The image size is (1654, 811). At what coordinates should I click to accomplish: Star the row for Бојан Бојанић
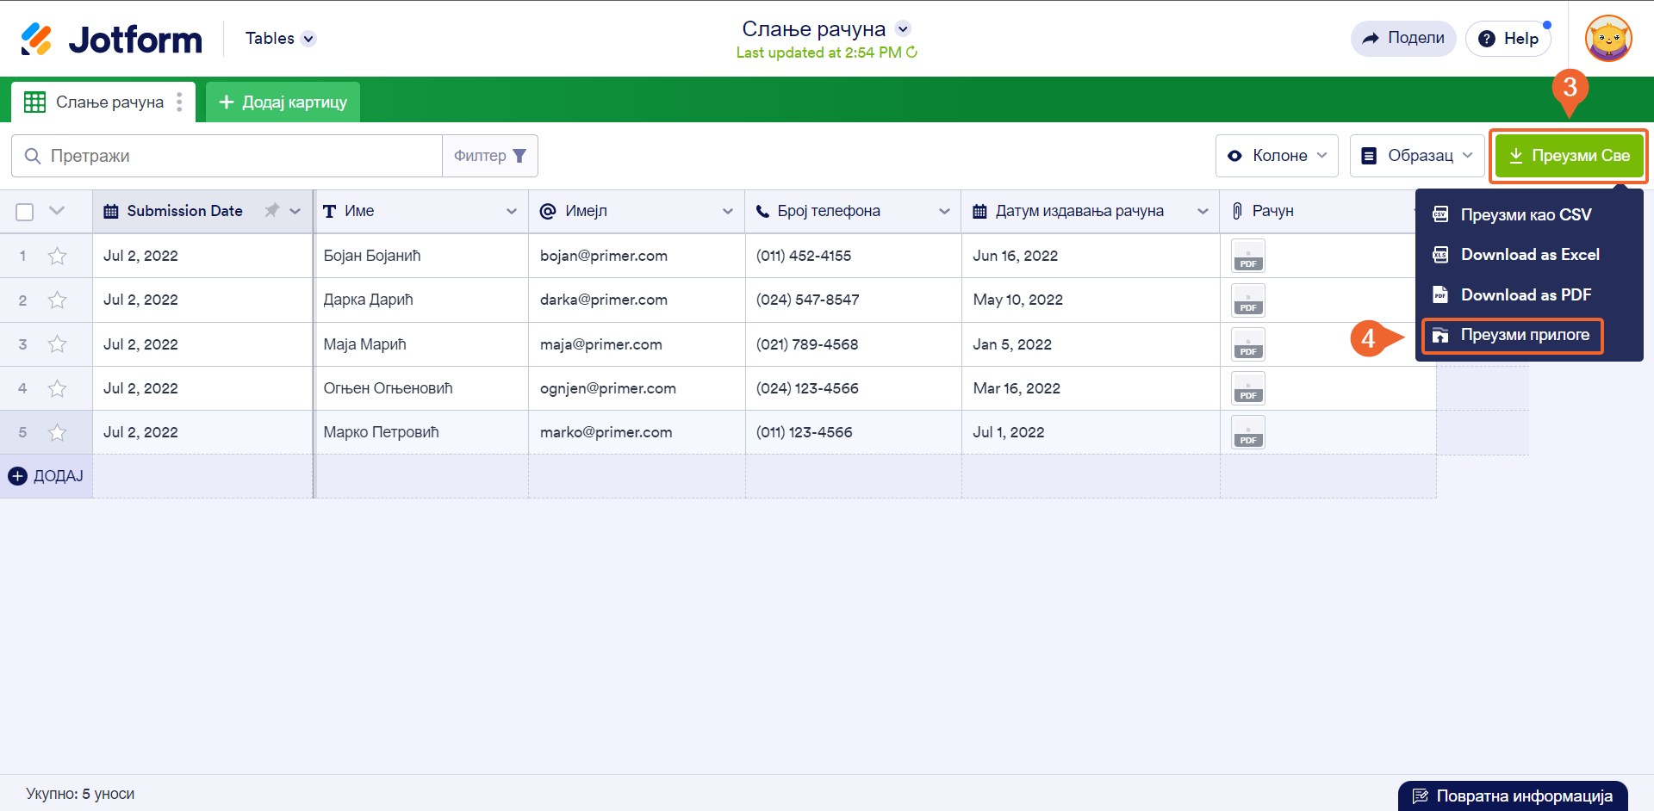[x=58, y=256]
